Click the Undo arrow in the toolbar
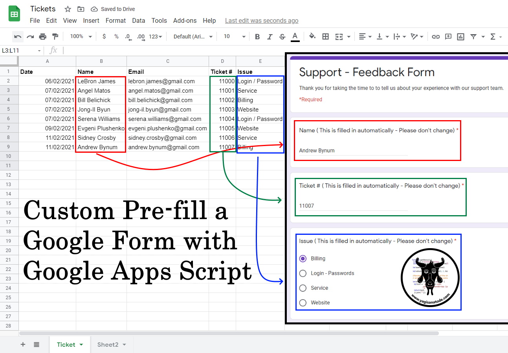The image size is (508, 353). (x=18, y=37)
